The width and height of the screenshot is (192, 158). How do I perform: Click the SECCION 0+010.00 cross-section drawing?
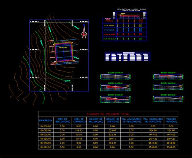115,88
